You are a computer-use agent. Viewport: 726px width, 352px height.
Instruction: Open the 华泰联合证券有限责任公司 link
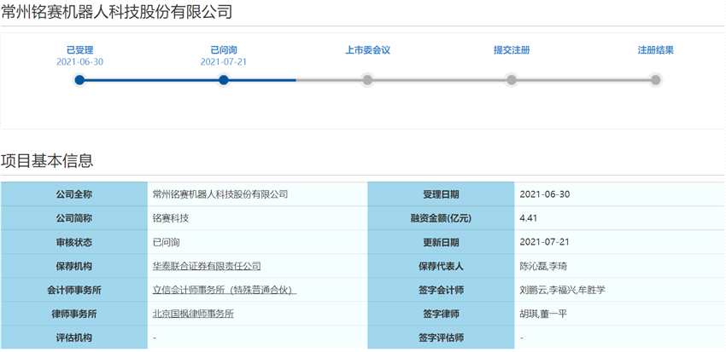tap(207, 266)
